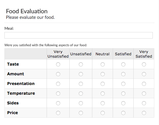Click the Presentation row label

coord(21,84)
